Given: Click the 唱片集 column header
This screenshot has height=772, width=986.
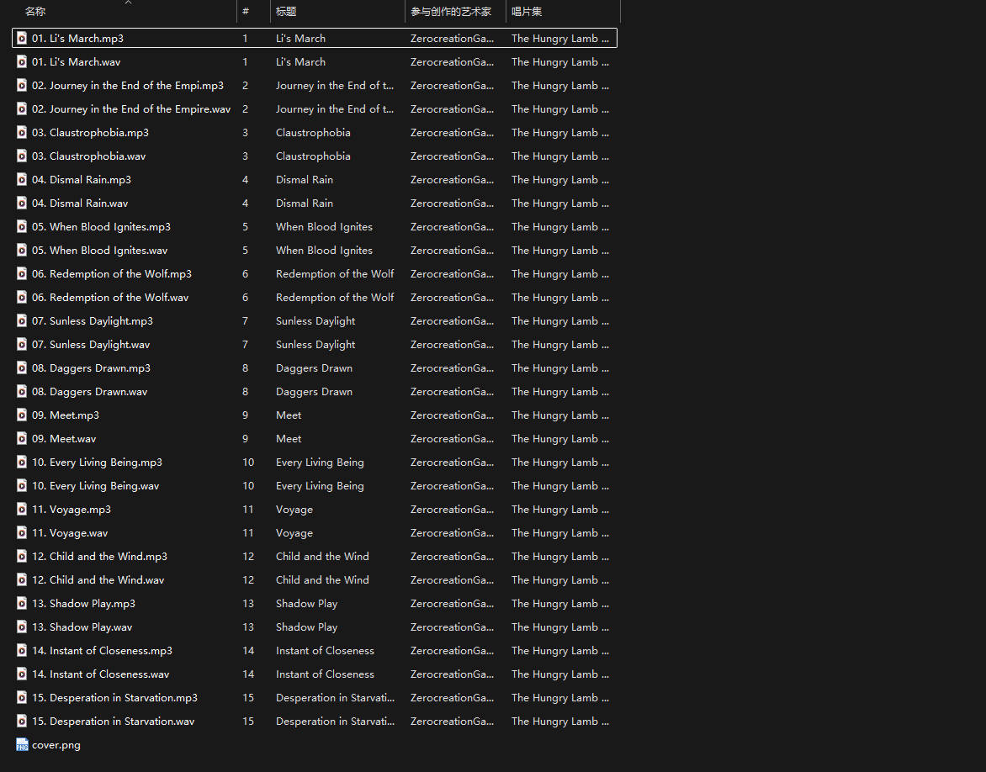Looking at the screenshot, I should [x=527, y=12].
